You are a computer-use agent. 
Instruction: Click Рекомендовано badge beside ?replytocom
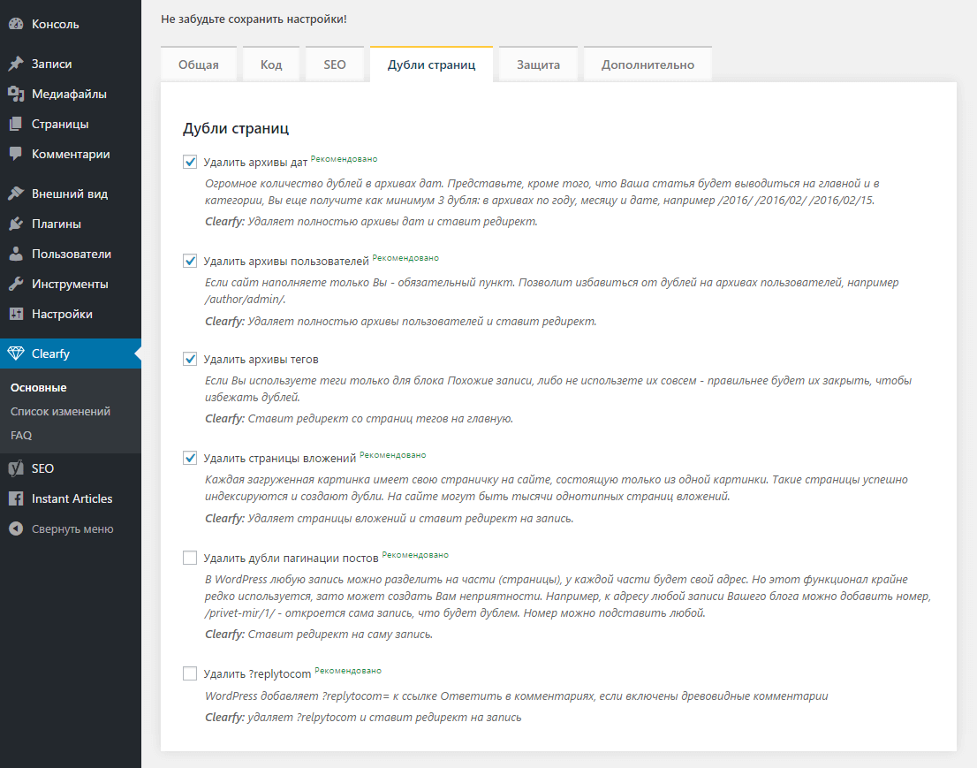[x=348, y=671]
